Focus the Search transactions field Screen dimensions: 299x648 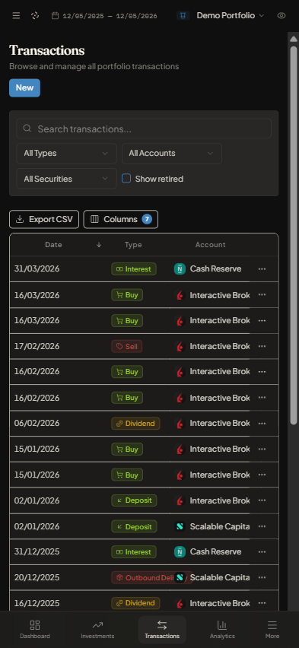[x=144, y=129]
